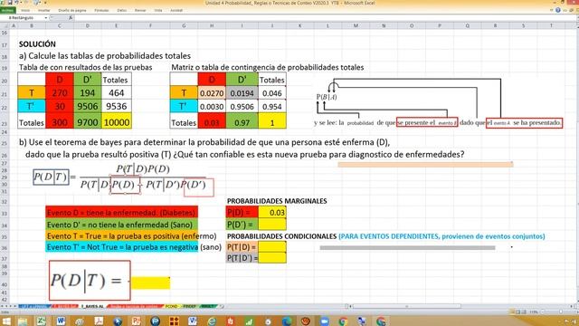Click cyan Evento T' = Not True row
579x326 pixels.
(122, 247)
